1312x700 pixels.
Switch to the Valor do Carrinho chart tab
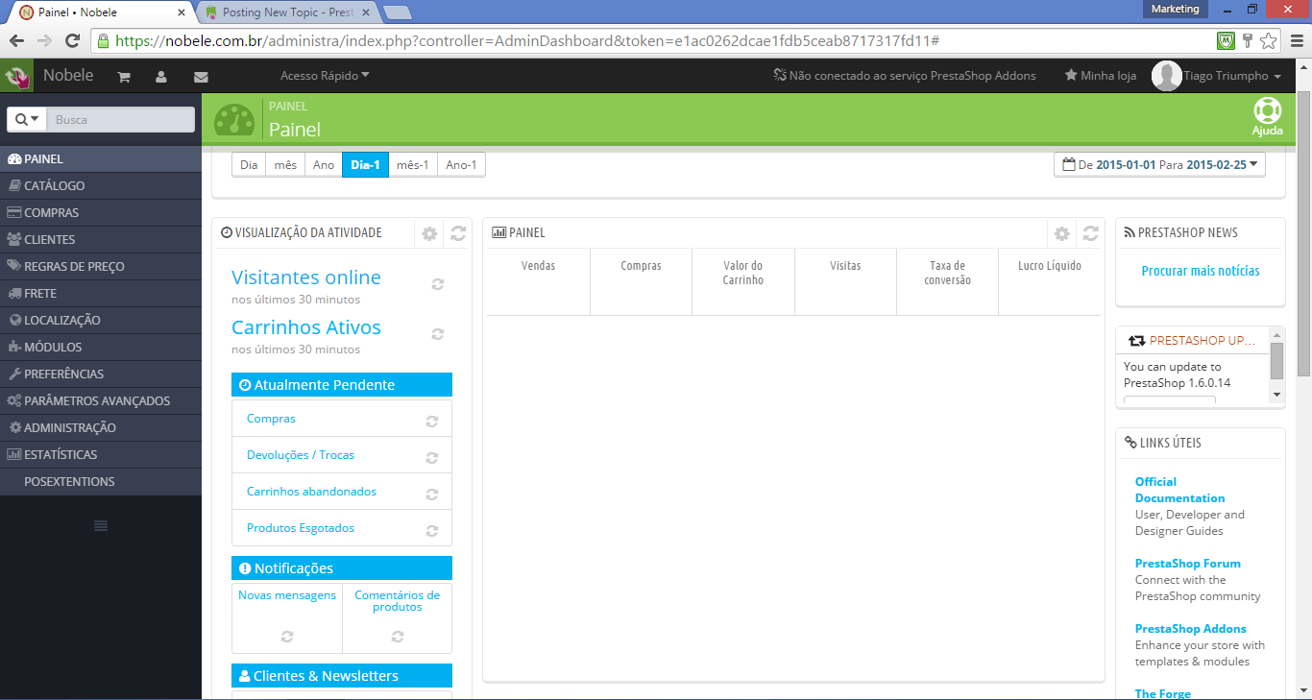point(743,281)
